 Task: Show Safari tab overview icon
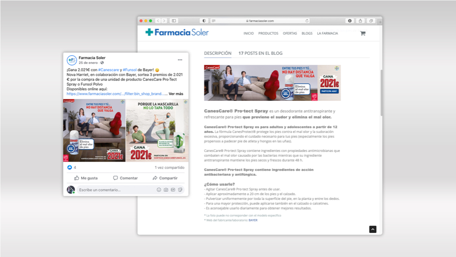pyautogui.click(x=371, y=21)
